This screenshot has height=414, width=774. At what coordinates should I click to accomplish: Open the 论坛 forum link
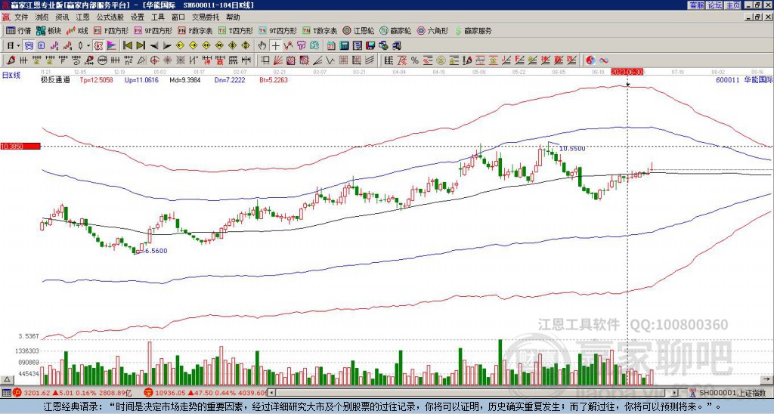coord(715,5)
